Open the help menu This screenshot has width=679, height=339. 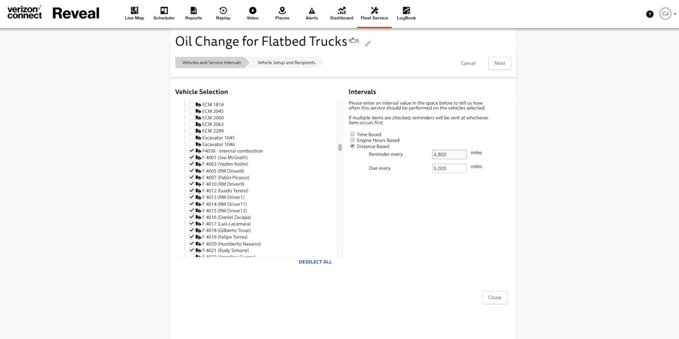[649, 14]
